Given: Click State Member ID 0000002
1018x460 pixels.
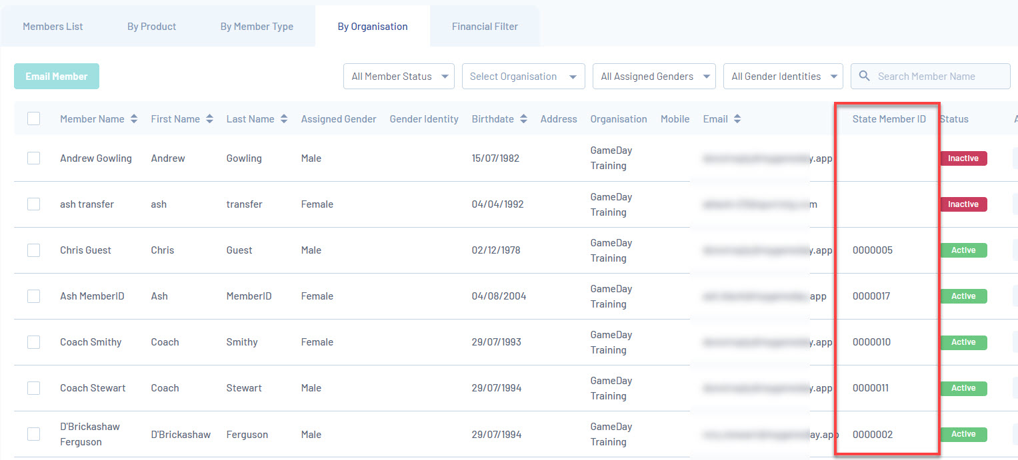Looking at the screenshot, I should 873,435.
